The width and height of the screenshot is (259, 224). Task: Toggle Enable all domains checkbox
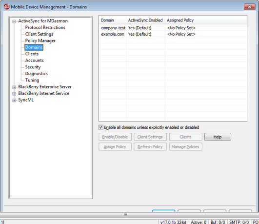(101, 127)
